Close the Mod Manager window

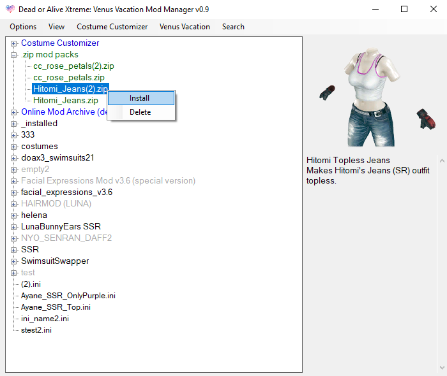tap(434, 9)
